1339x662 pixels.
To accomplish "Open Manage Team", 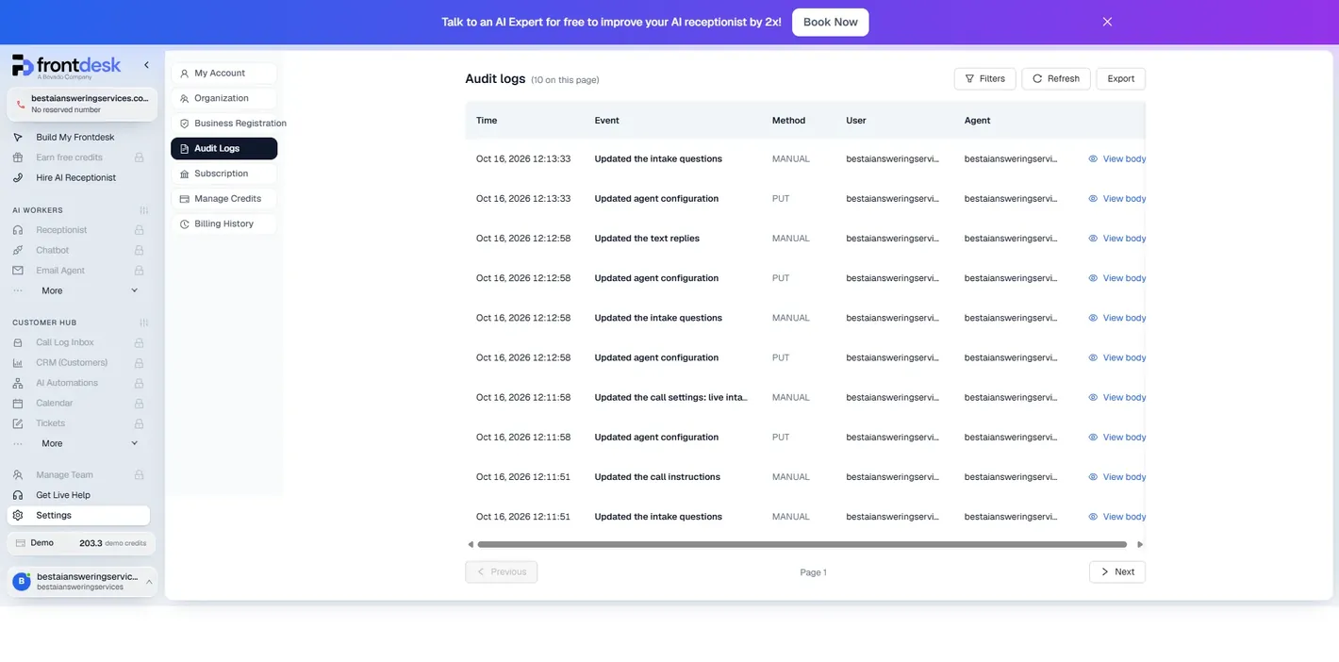I will click(x=64, y=475).
